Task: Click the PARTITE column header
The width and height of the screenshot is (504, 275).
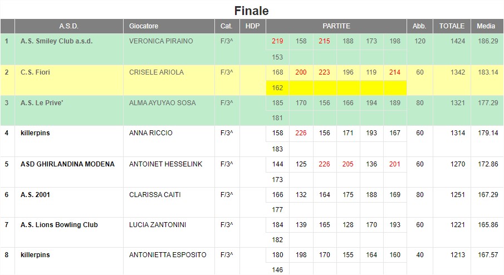Action: point(336,26)
